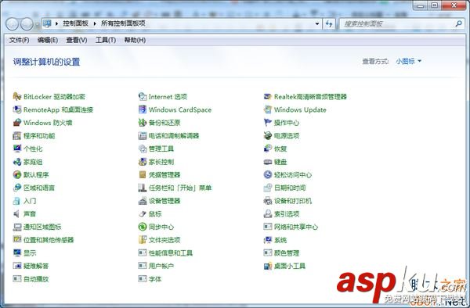Viewport: 470px width, 308px height.
Task: Click the Realtek高清晰音频管理器 icon
Action: (x=268, y=97)
